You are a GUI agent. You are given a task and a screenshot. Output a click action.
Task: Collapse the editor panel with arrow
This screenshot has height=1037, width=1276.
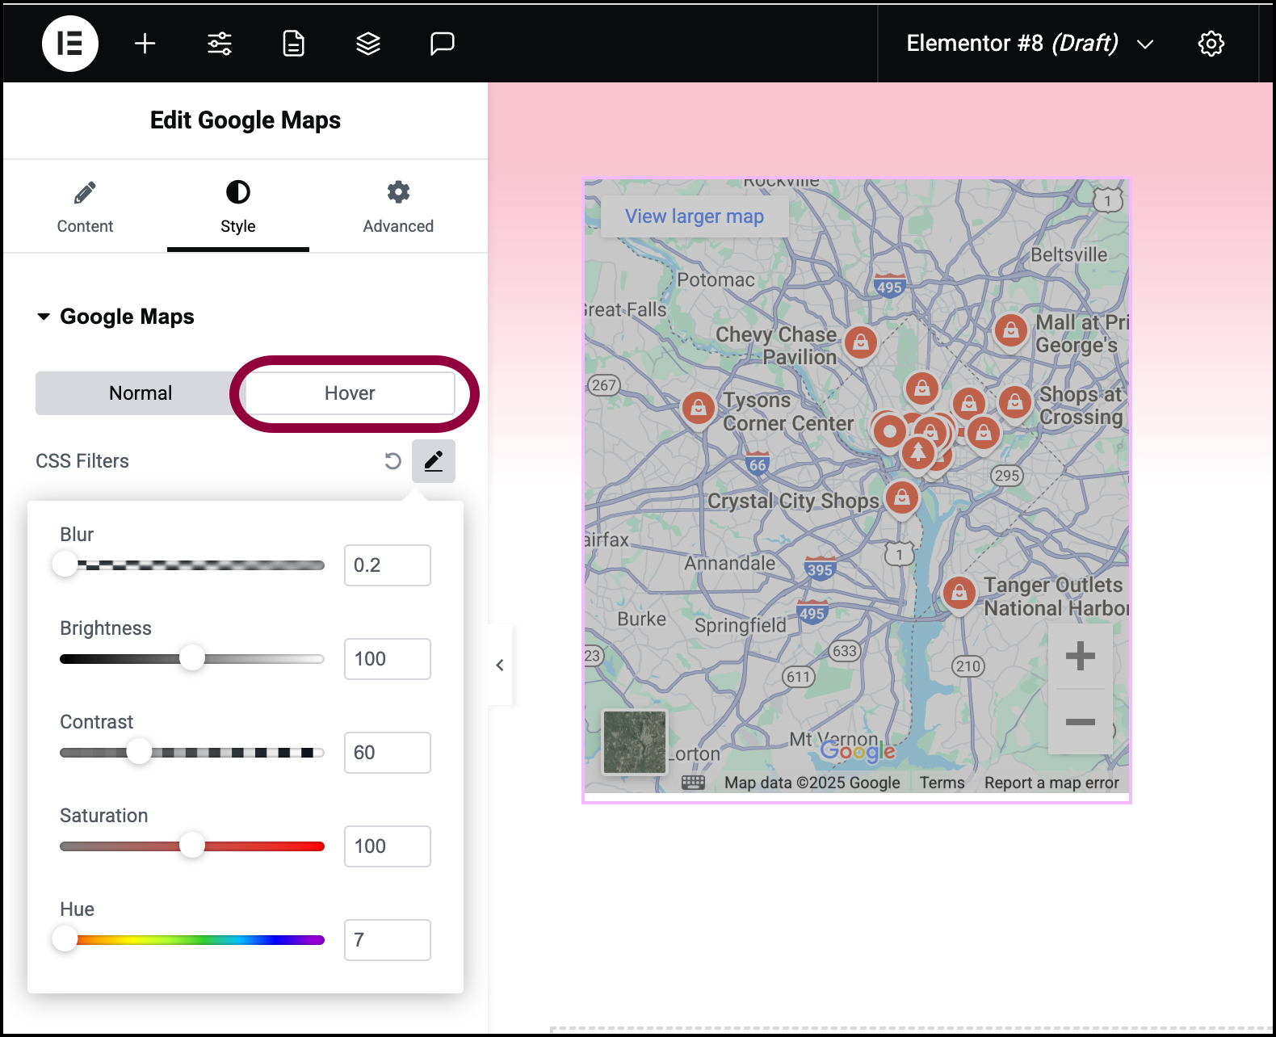coord(500,665)
